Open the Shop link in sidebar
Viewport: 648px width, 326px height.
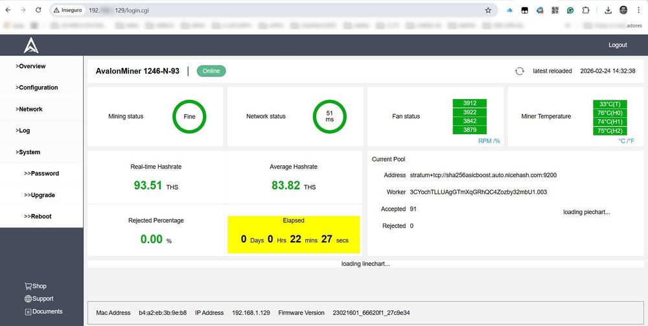(36, 286)
